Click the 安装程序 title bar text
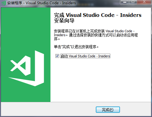The width and height of the screenshot is (152, 117). pyautogui.click(x=15, y=3)
